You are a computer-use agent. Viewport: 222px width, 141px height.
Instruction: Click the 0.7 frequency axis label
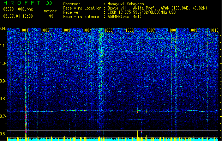(3, 116)
